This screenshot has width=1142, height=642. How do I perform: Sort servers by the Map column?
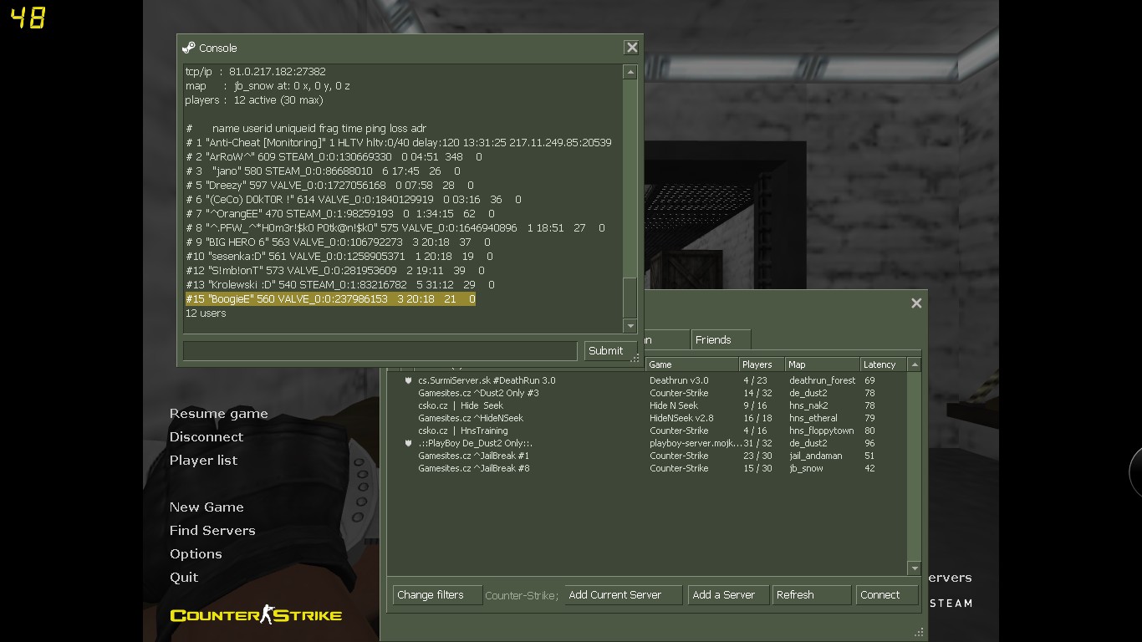[x=823, y=364]
